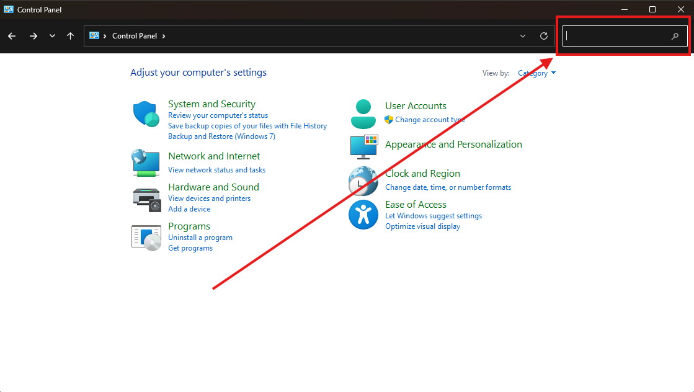The width and height of the screenshot is (694, 392).
Task: Open Appearance and Personalization category
Action: click(453, 145)
